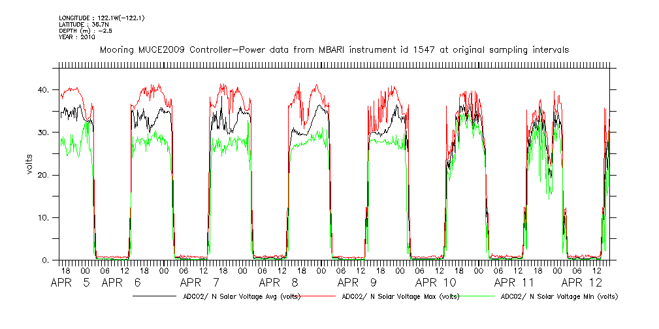
Task: Select the APR 8 date label
Action: click(x=282, y=283)
